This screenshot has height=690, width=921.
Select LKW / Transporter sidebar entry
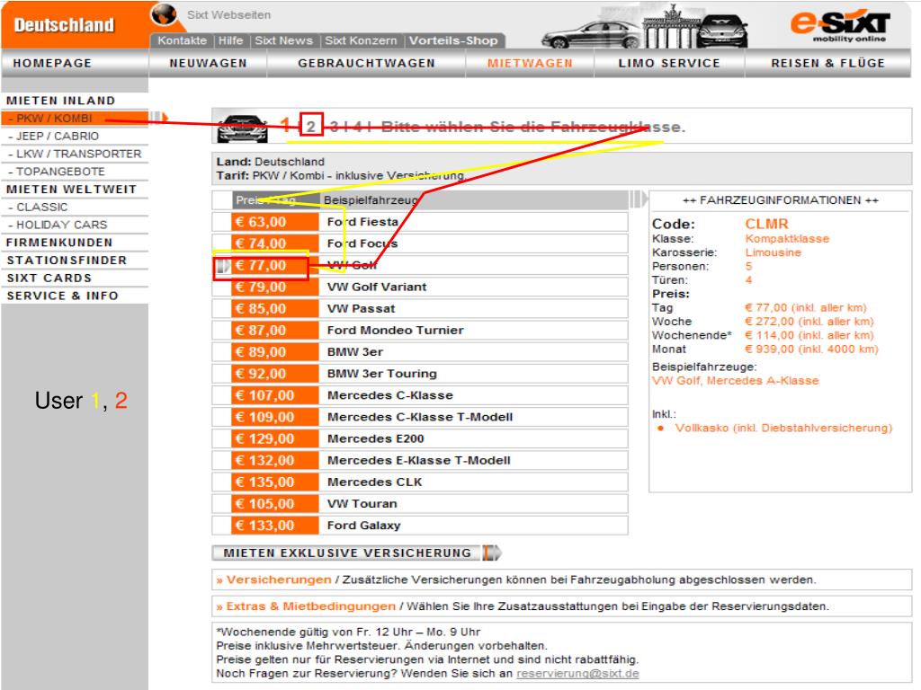tap(75, 154)
